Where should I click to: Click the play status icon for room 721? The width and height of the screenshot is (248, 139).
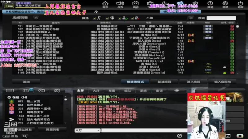pos(232,26)
